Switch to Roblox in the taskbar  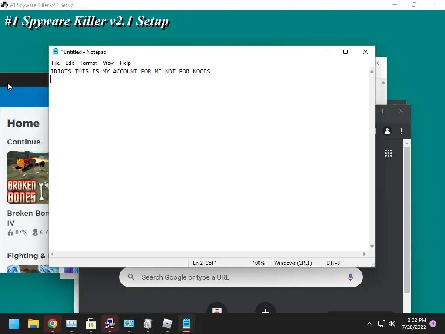(x=167, y=324)
